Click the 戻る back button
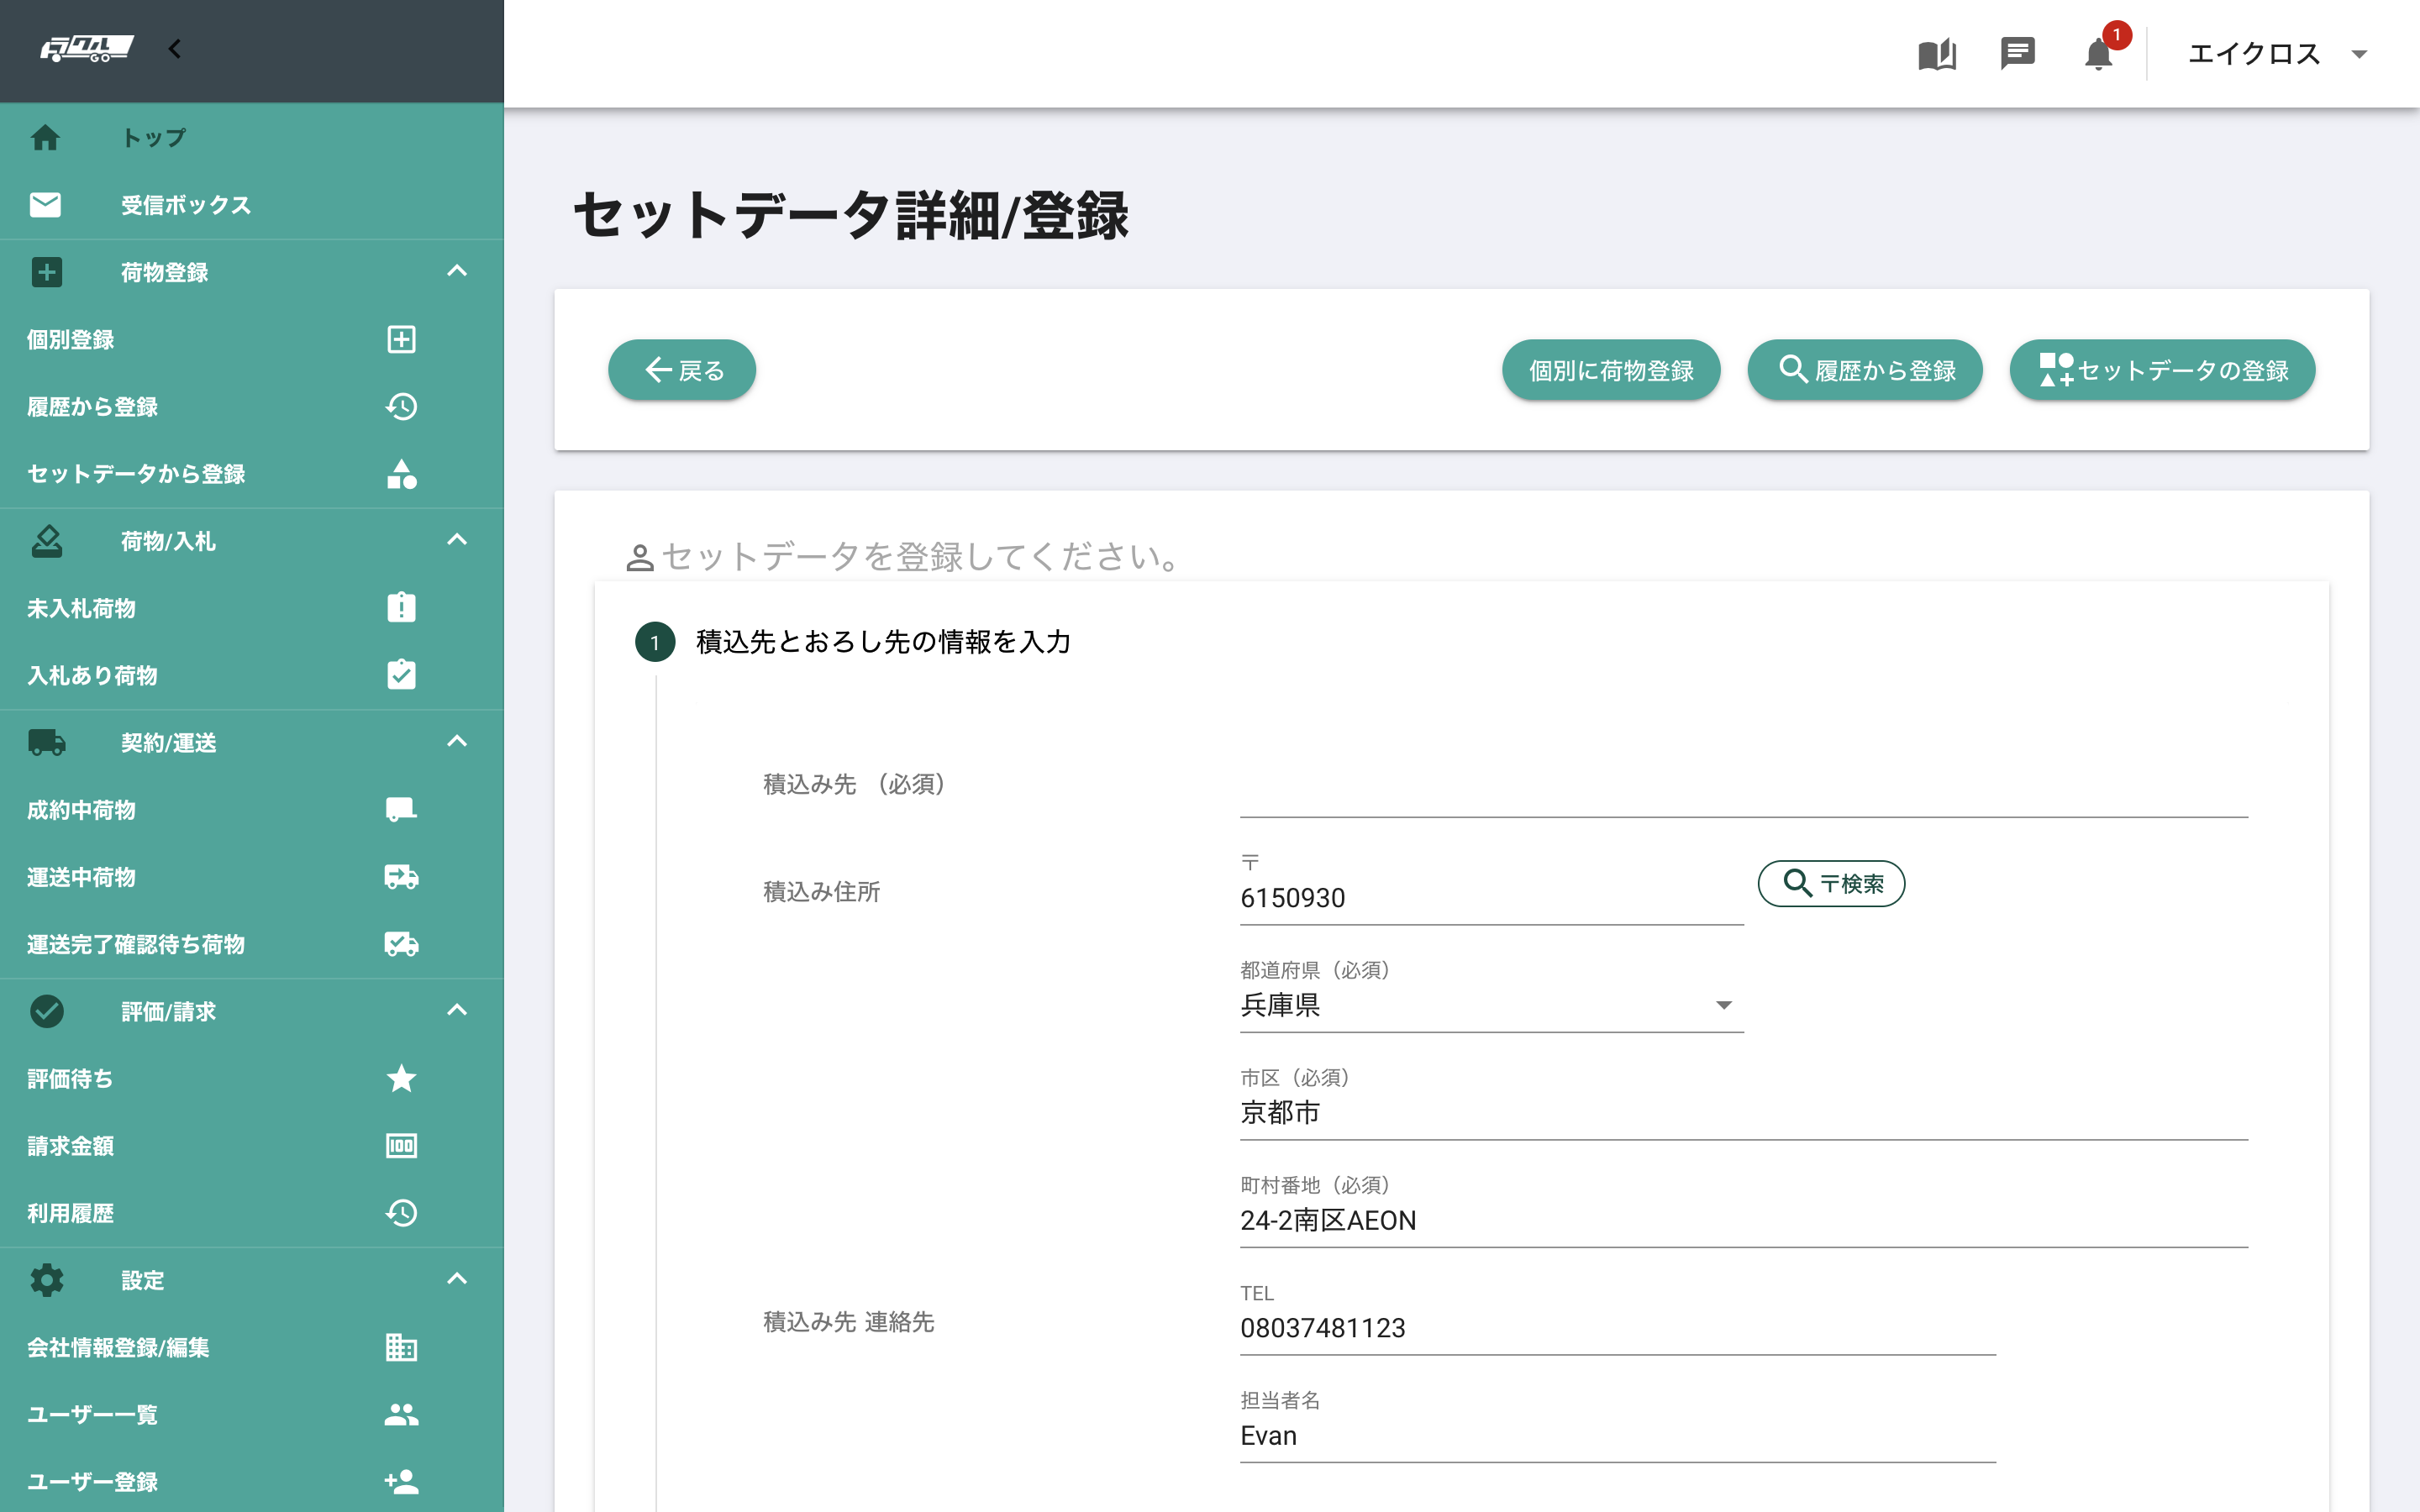Screen dimensions: 2420x1512 (682, 370)
